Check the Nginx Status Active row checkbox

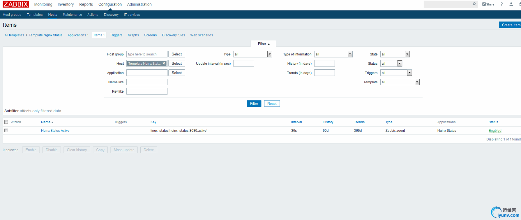pyautogui.click(x=6, y=131)
